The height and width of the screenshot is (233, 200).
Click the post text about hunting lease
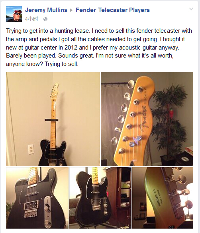[99, 48]
